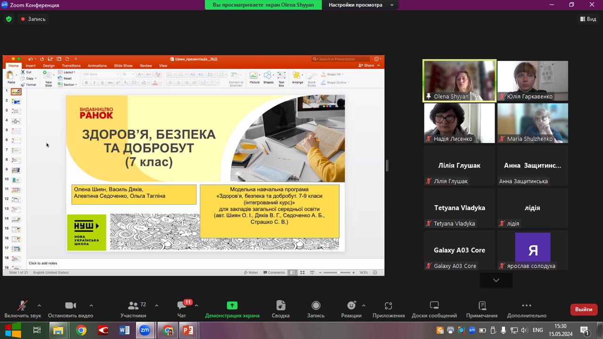Screen dimensions: 603x339
Task: Click Shape Outline color control
Action: coord(335,82)
